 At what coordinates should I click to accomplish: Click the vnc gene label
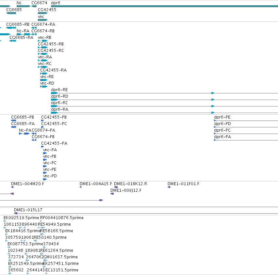(41, 17)
